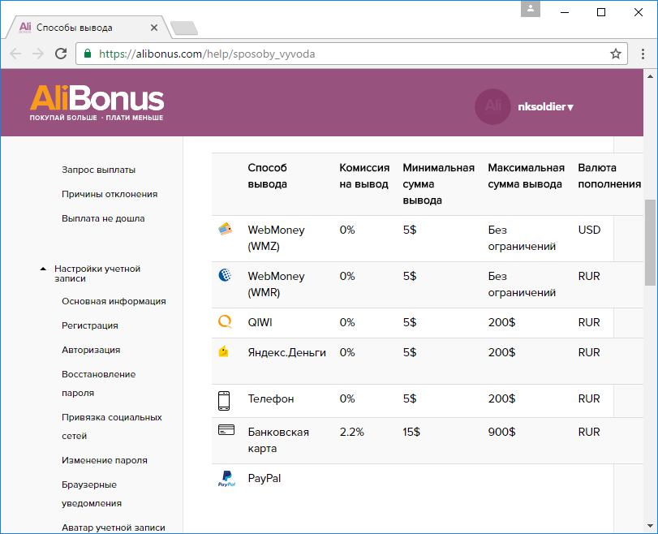Open Изменение пароля sidebar link
658x534 pixels.
pyautogui.click(x=105, y=460)
